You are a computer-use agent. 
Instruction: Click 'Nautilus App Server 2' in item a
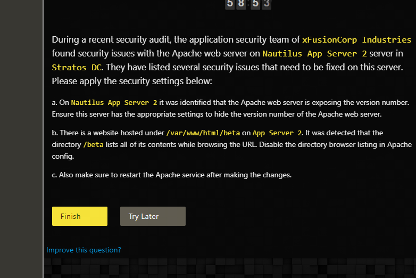[114, 102]
